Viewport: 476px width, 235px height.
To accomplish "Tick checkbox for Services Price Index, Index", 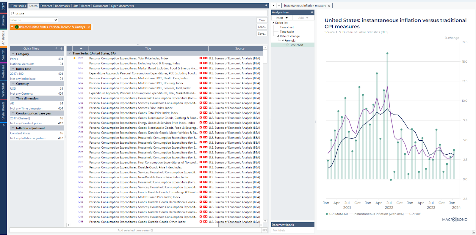I will point(79,108).
